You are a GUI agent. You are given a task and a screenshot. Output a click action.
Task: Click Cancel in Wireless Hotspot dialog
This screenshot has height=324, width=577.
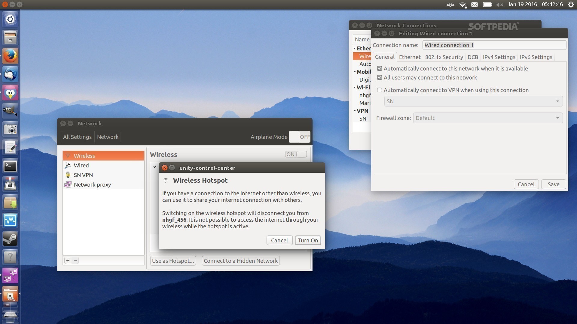[279, 240]
